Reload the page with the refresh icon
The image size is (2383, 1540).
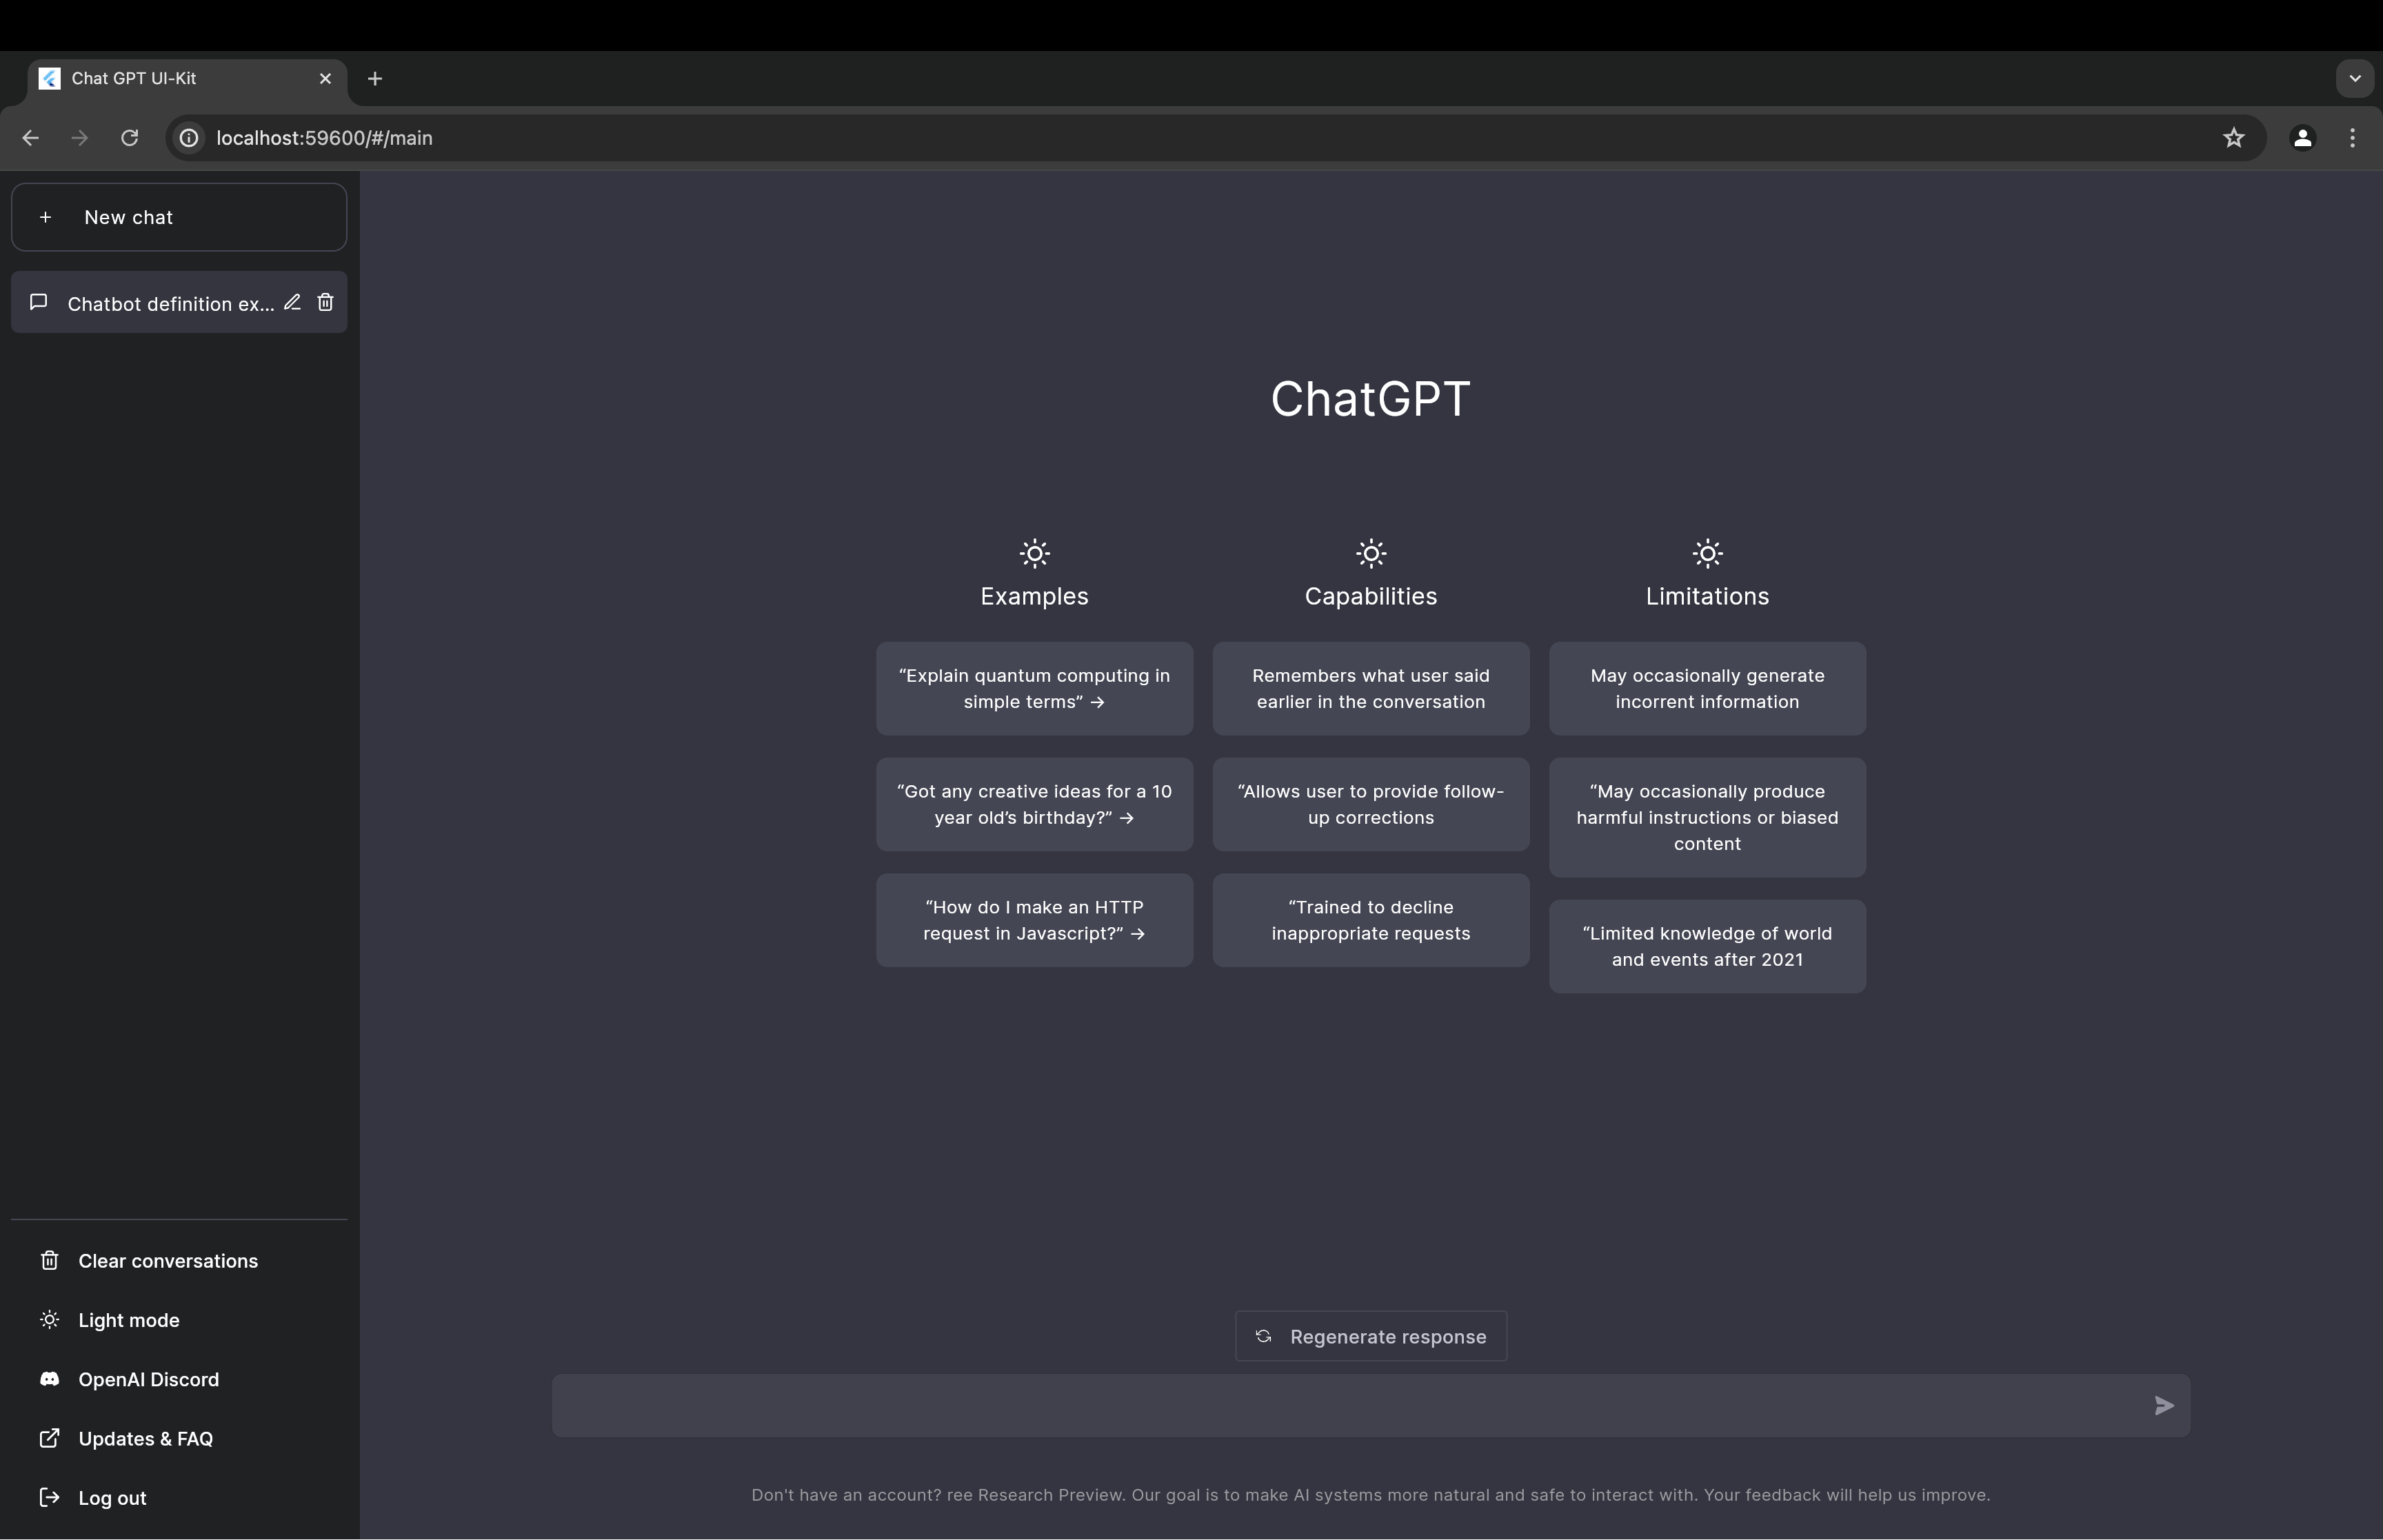point(129,138)
